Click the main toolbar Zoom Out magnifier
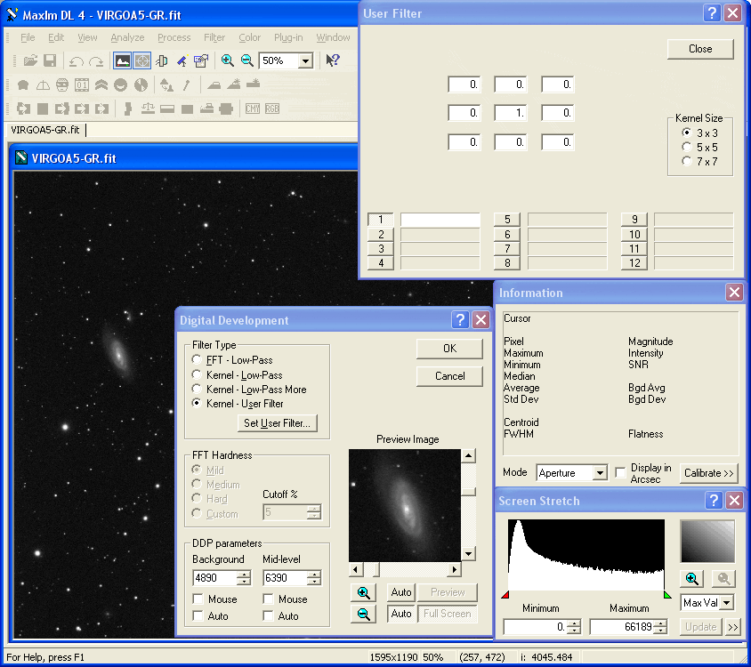The image size is (751, 667). [x=246, y=60]
